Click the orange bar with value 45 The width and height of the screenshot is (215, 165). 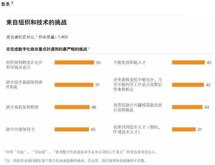point(71,129)
